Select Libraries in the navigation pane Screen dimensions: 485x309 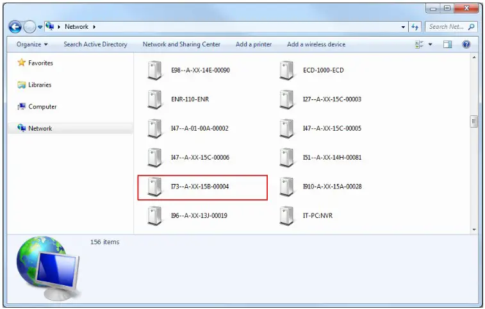coord(40,85)
